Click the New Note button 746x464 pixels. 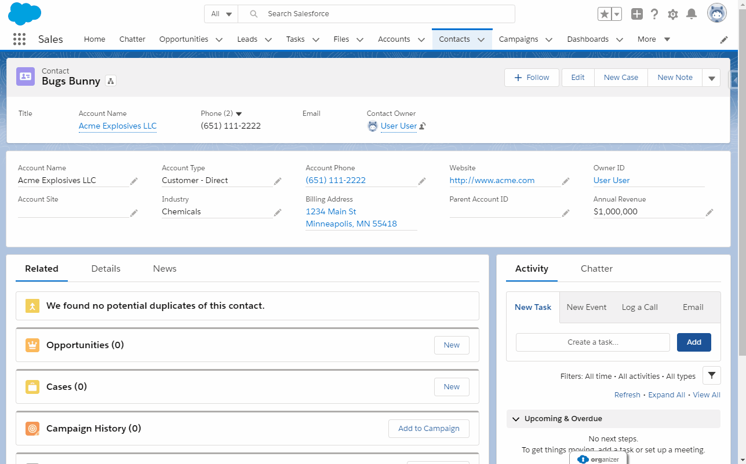(675, 78)
